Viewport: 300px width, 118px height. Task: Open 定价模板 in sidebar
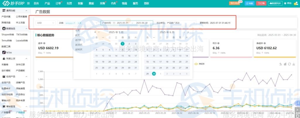click(6, 70)
